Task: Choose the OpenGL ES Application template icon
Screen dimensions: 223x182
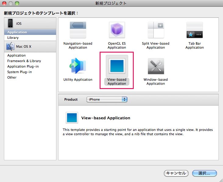Action: [x=117, y=30]
